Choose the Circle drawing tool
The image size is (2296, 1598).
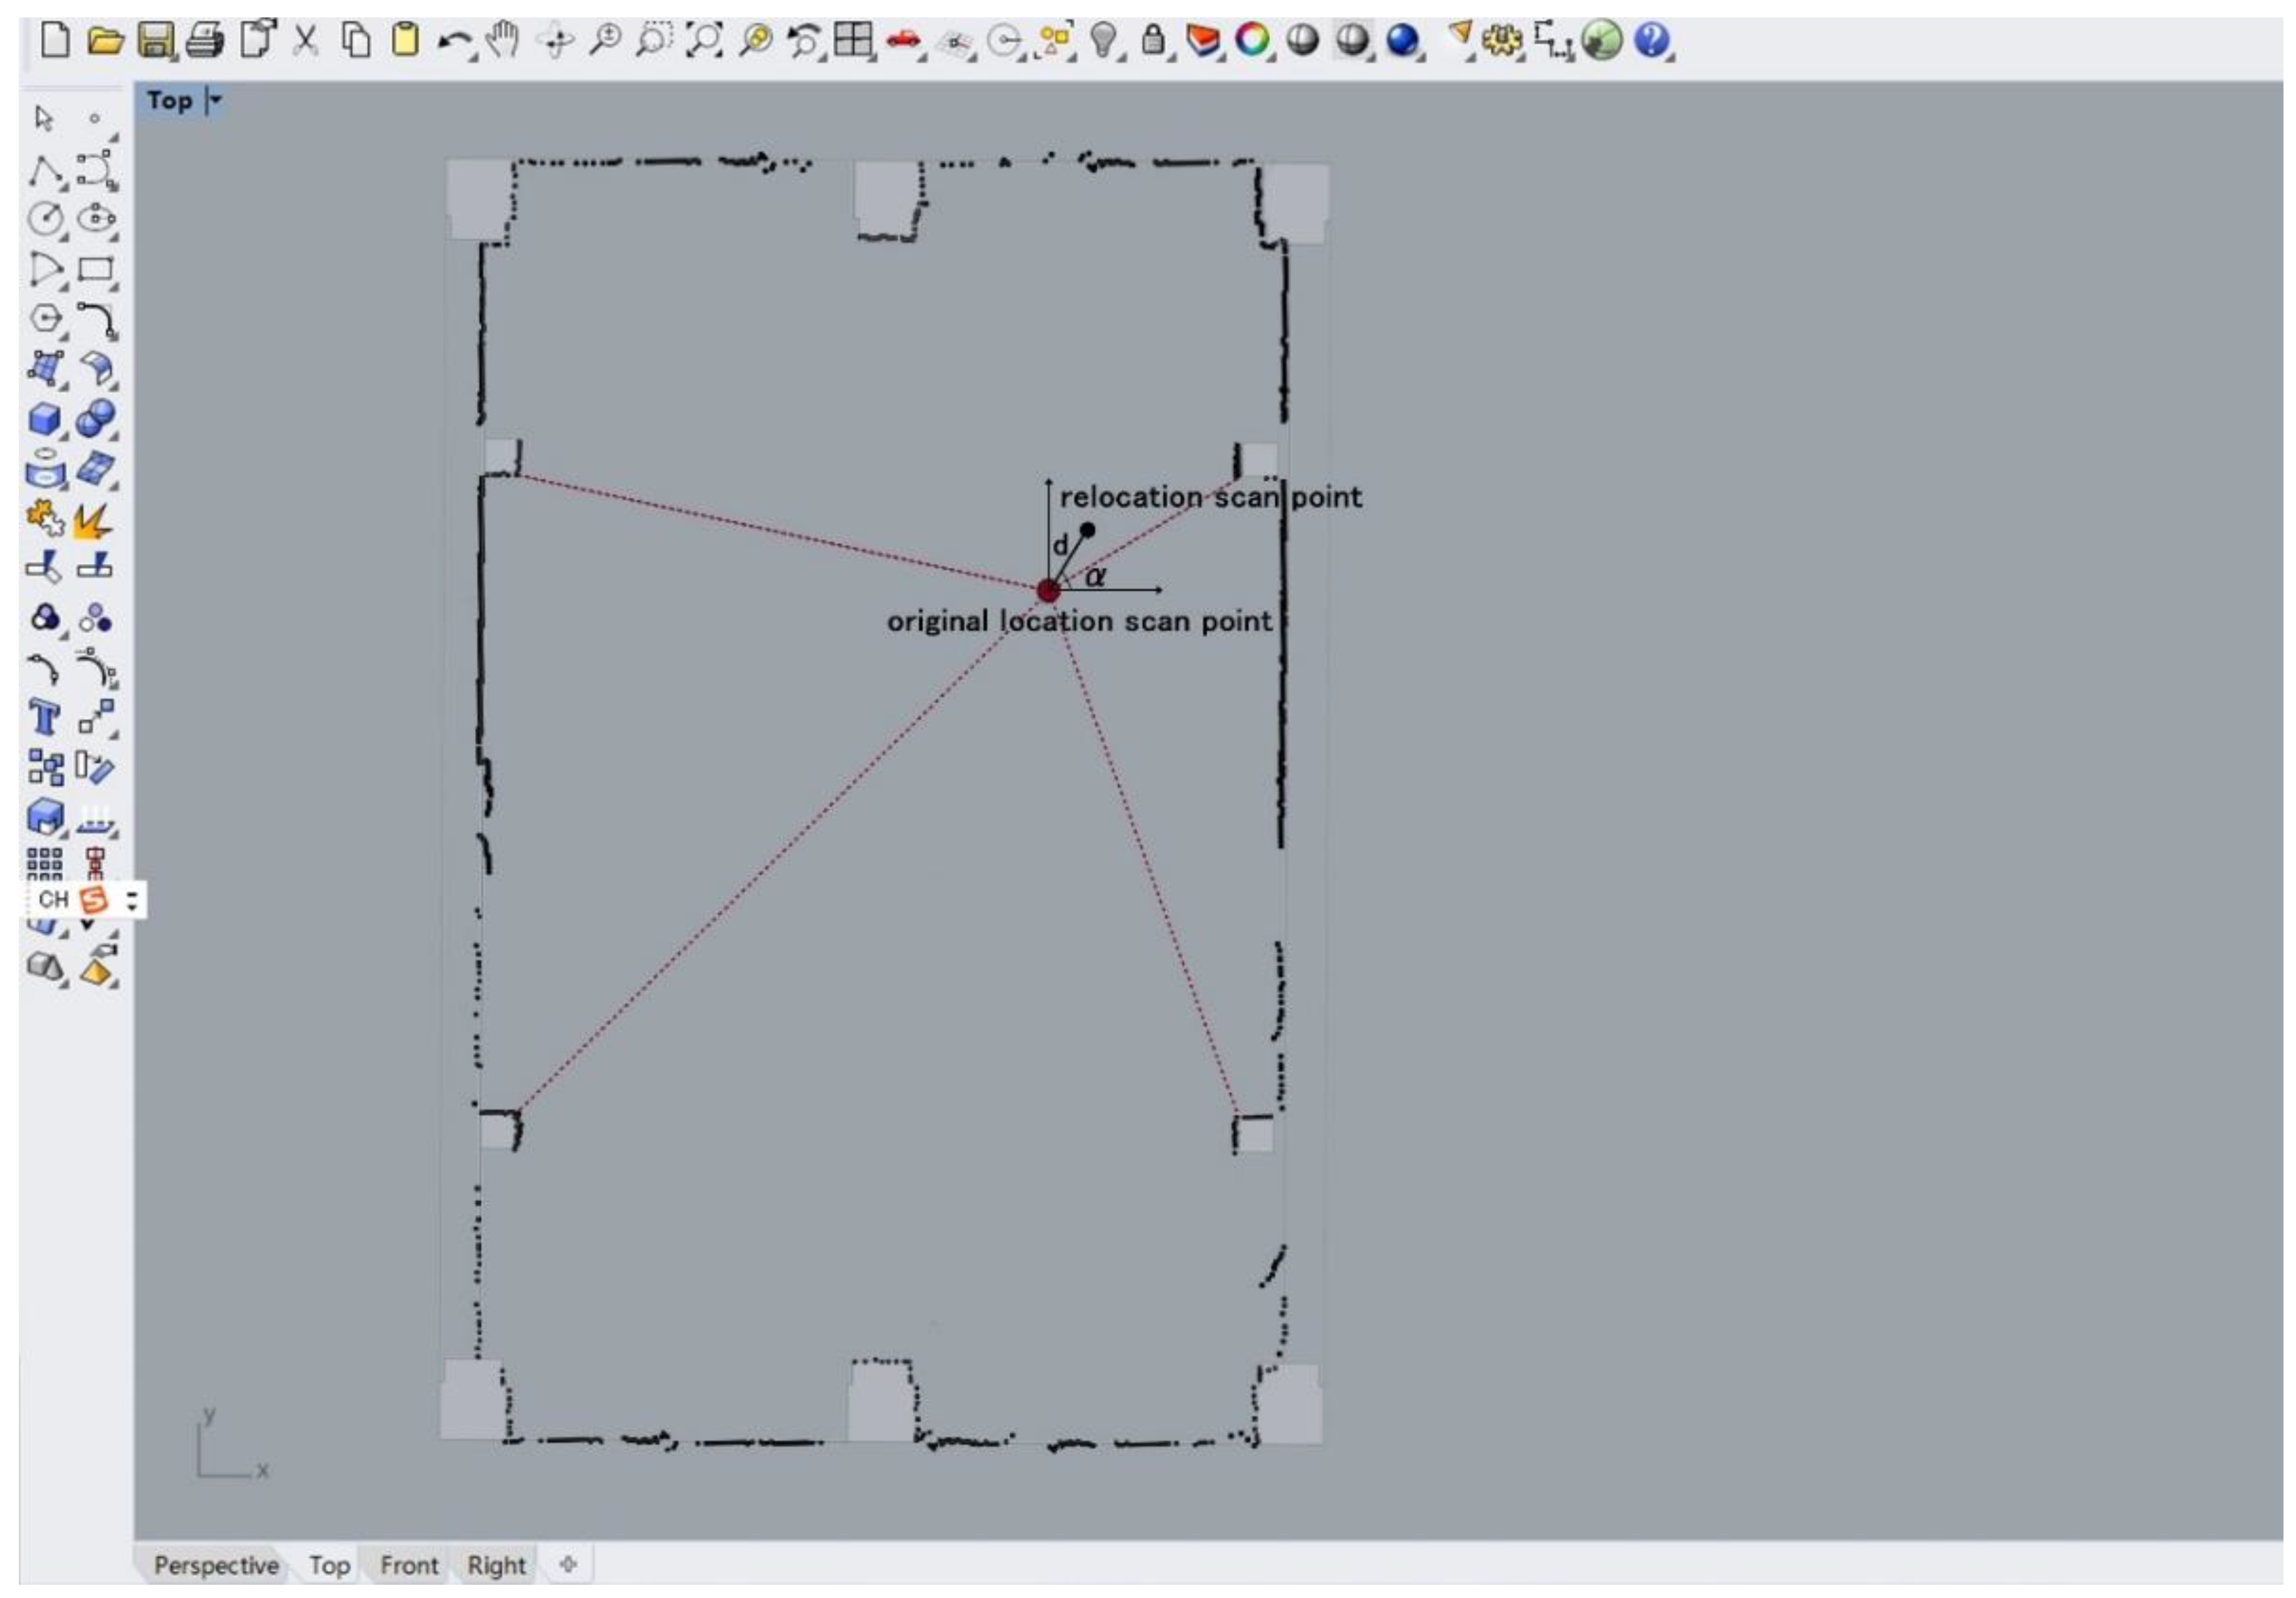(45, 218)
